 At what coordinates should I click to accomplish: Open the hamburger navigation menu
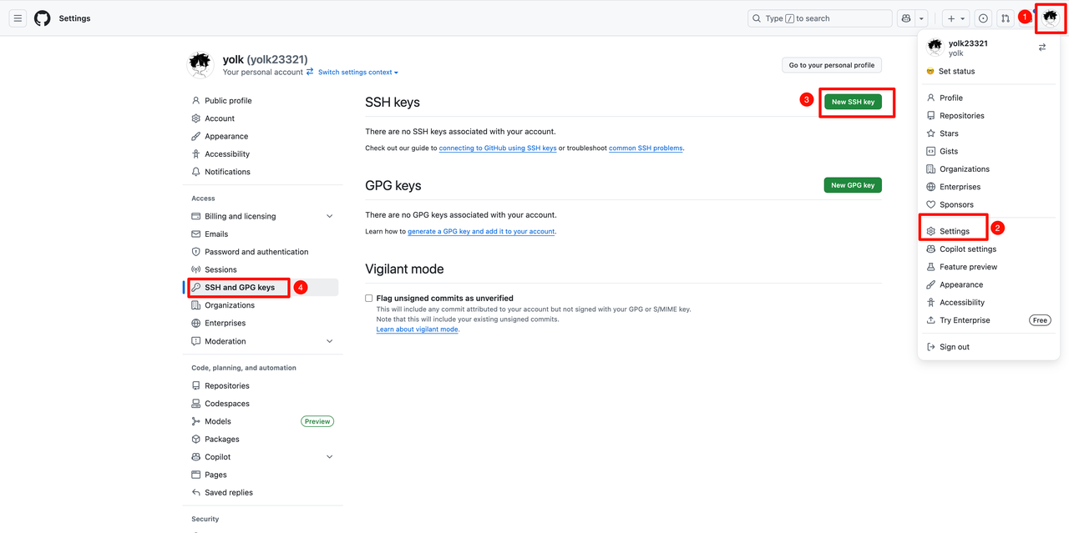(x=18, y=18)
